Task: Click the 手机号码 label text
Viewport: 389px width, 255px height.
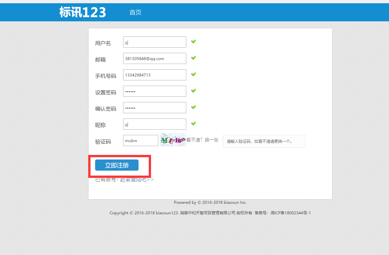Action: (x=106, y=76)
